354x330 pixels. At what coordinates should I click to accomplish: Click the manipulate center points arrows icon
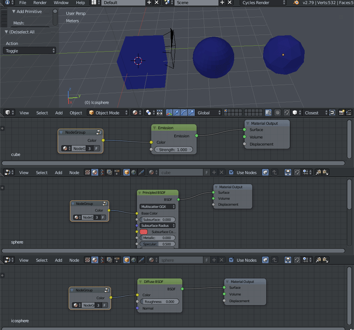point(160,112)
